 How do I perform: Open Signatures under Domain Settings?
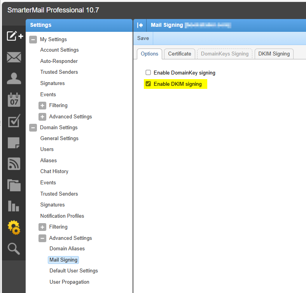click(52, 205)
